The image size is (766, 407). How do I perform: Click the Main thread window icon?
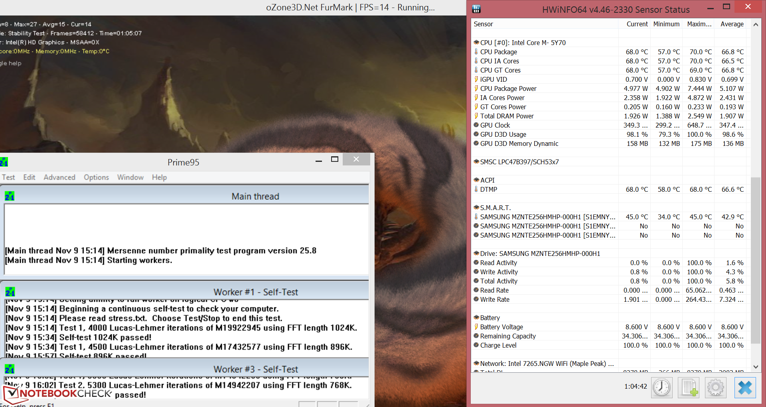(10, 196)
